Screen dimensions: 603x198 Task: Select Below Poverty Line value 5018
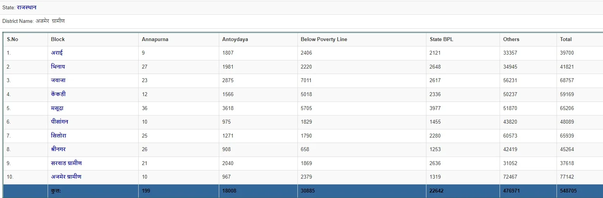306,94
